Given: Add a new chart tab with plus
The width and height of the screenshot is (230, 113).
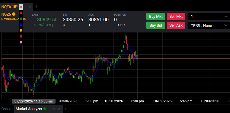Looking at the screenshot, I should pos(37,7).
